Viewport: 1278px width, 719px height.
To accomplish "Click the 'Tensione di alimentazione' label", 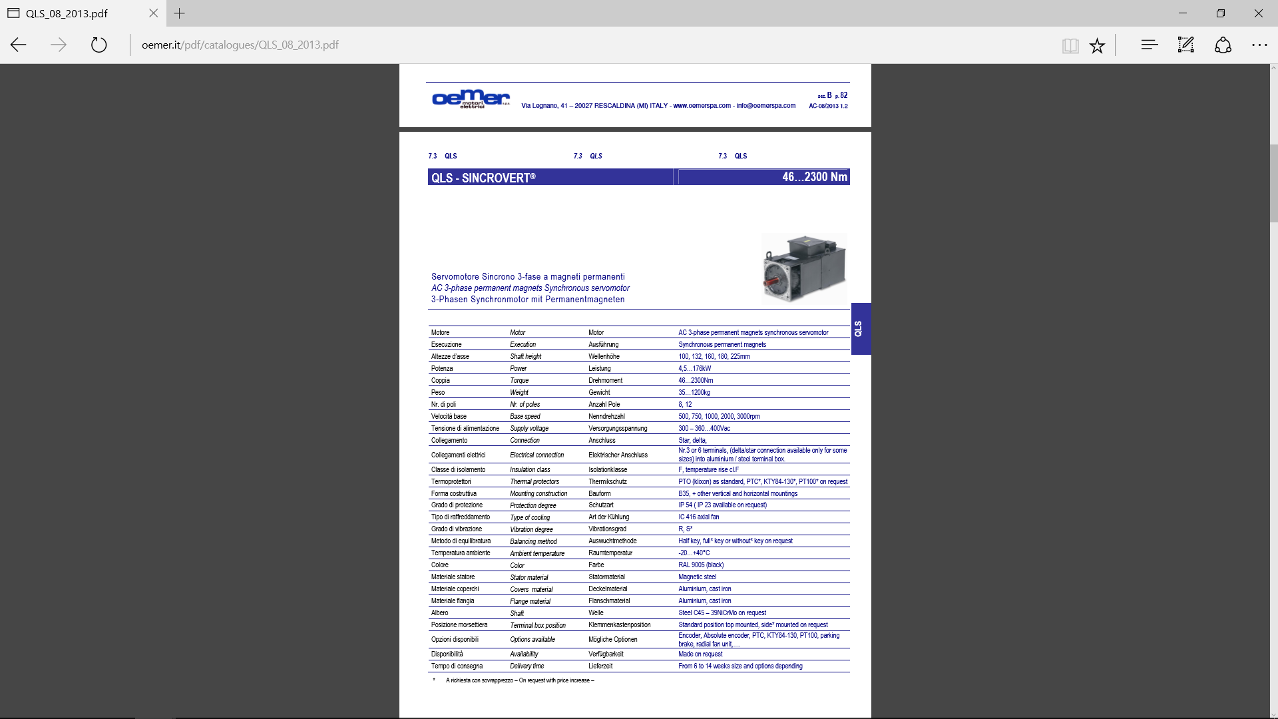I will [x=465, y=429].
